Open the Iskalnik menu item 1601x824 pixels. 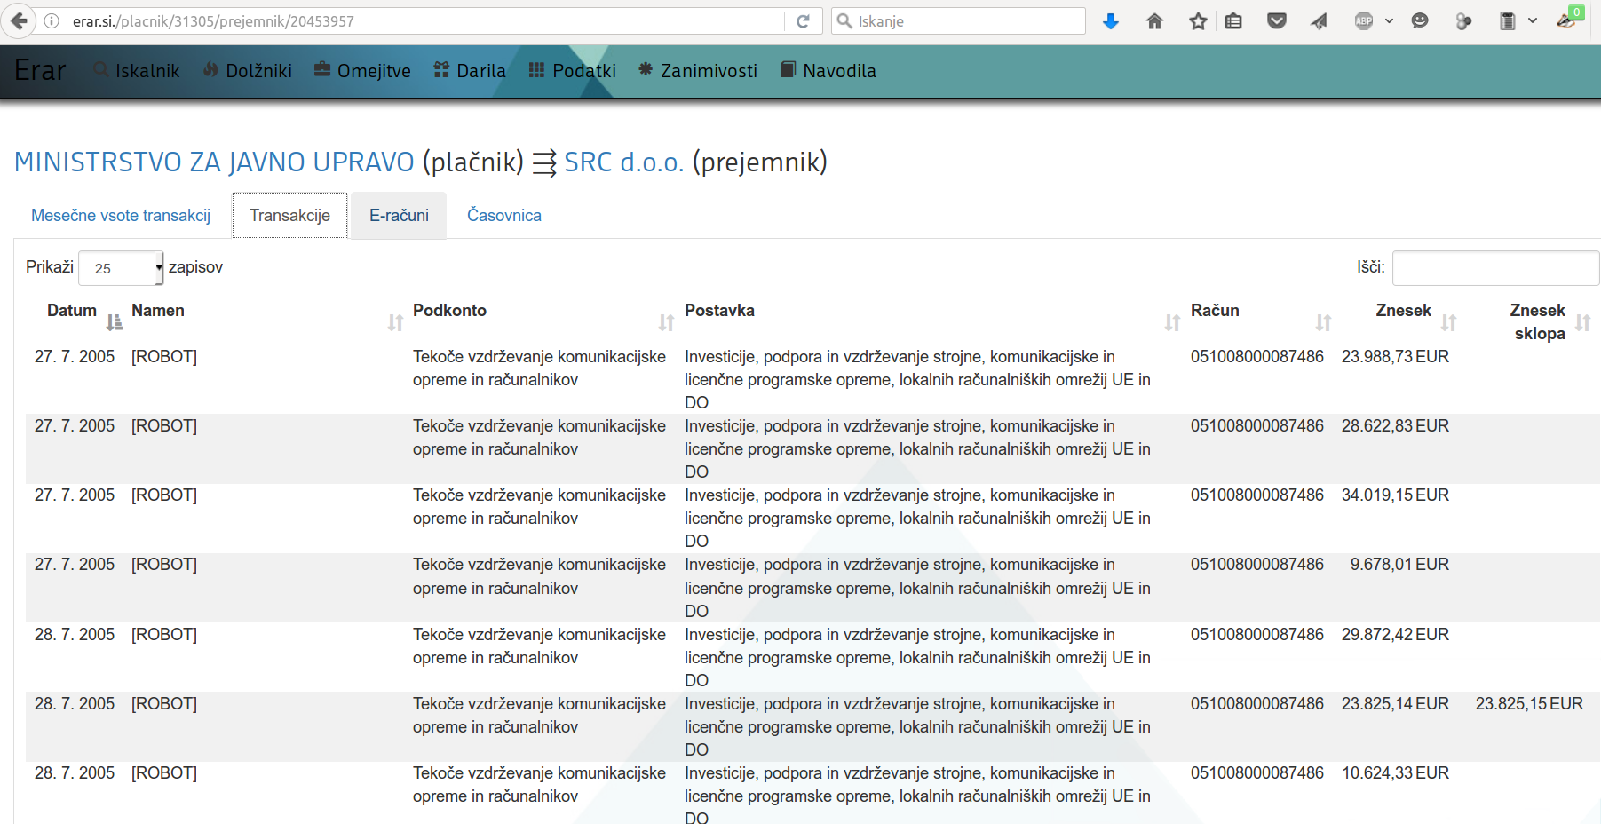click(x=137, y=71)
